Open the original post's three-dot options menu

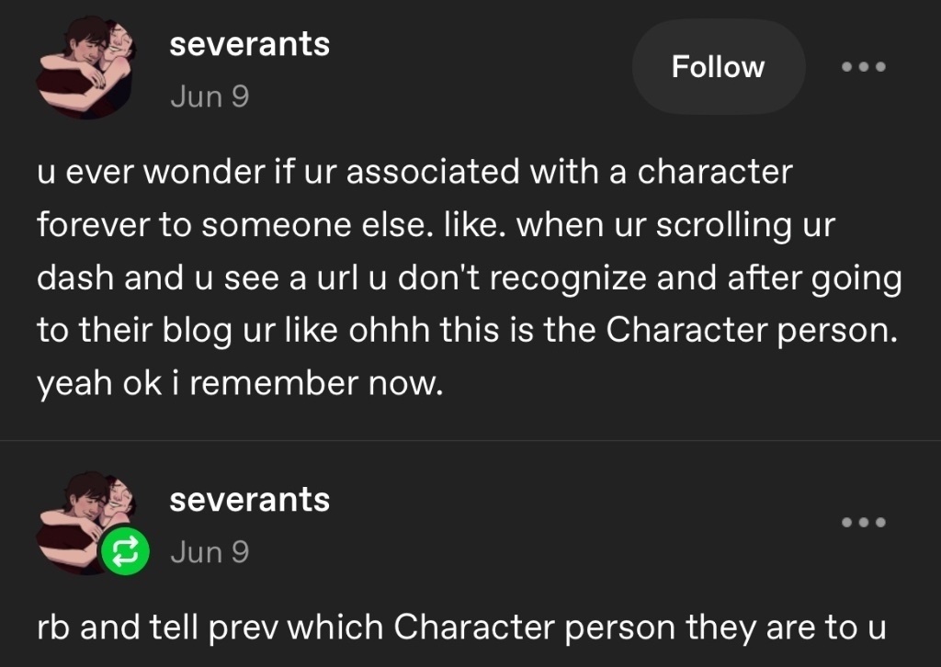point(864,66)
